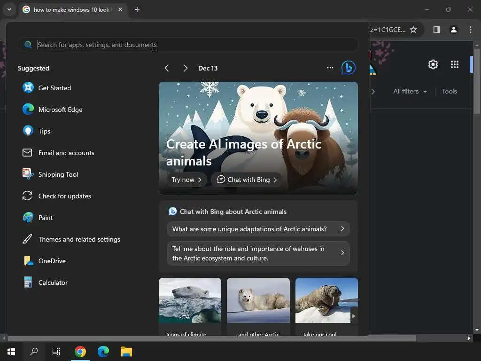Open the Chrome tab search dropdown

(x=9, y=9)
